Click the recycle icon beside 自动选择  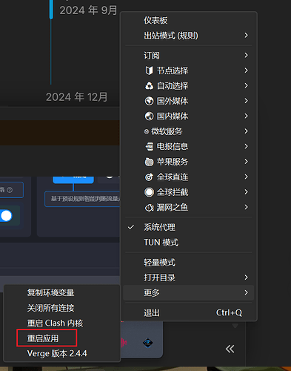(x=149, y=86)
